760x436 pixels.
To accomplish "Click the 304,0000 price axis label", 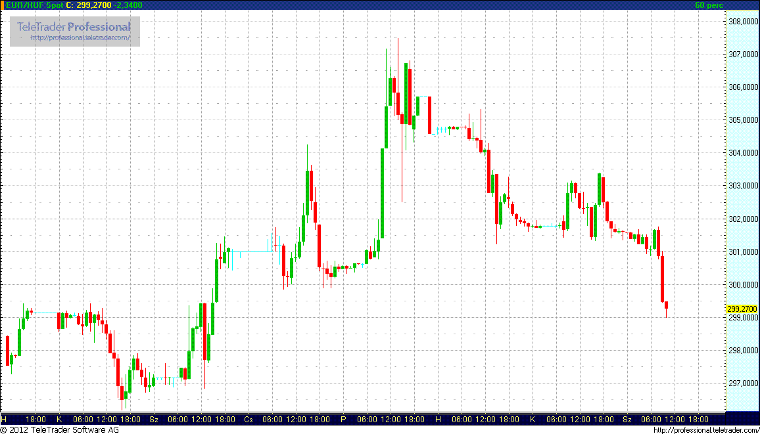I will 744,153.
